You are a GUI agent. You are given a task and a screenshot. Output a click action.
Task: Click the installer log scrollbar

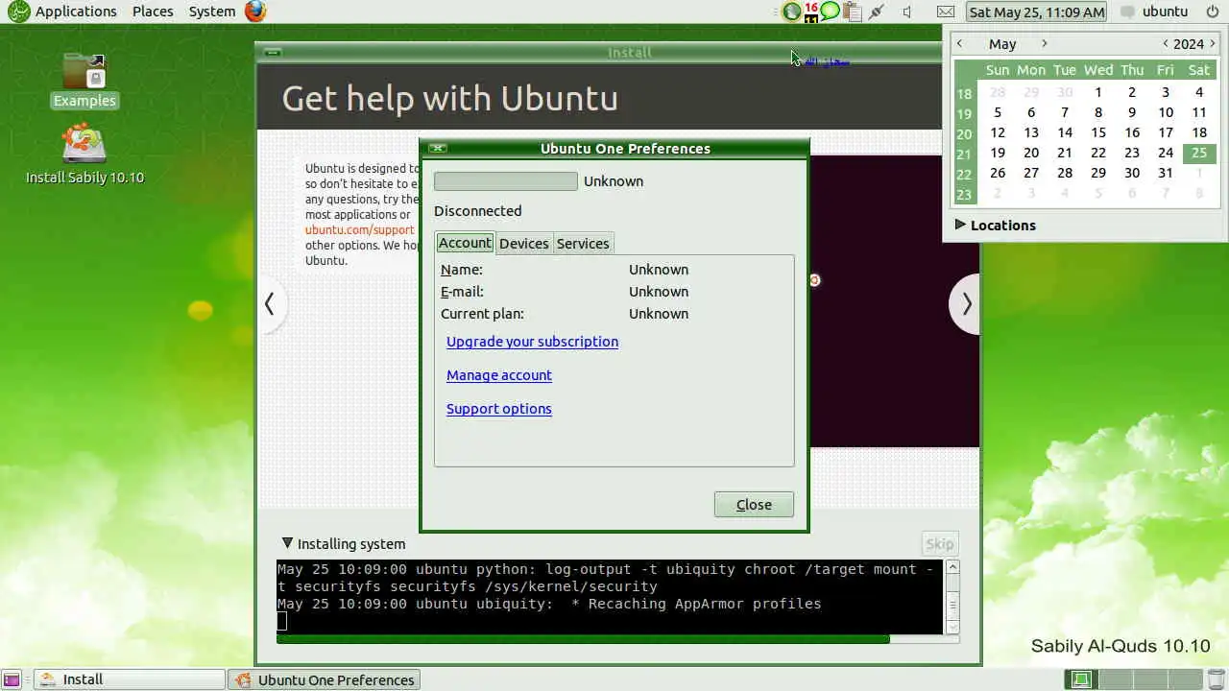pos(952,597)
